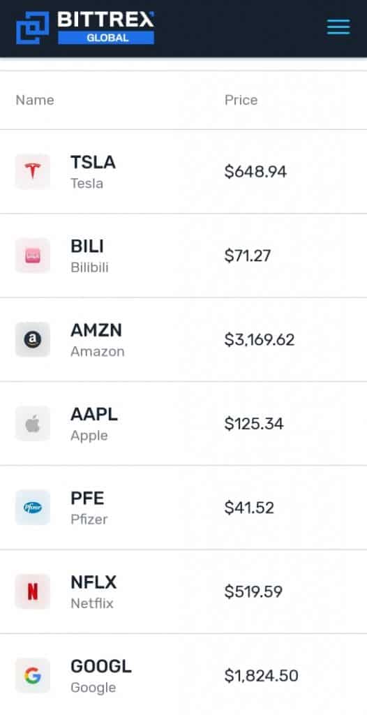Click the Netflix logo icon
367x715 pixels.
pyautogui.click(x=33, y=591)
